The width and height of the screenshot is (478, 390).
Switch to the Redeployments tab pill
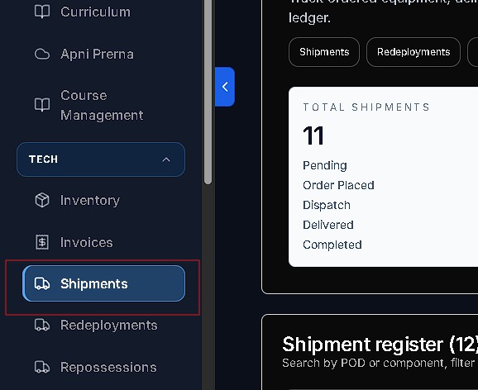pos(413,52)
